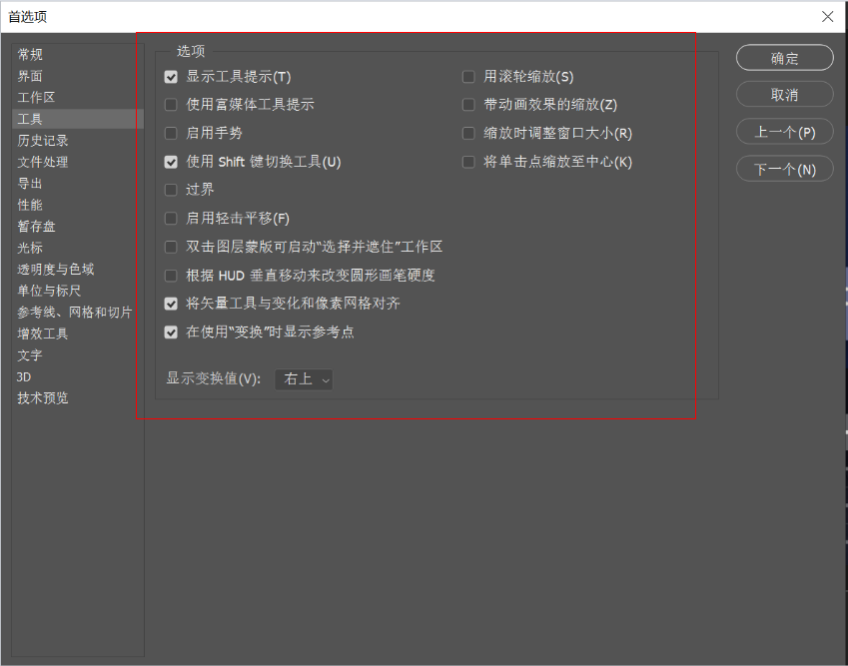Go to 参考线、网格和切片 settings
Screen dimensions: 848x666
point(74,313)
